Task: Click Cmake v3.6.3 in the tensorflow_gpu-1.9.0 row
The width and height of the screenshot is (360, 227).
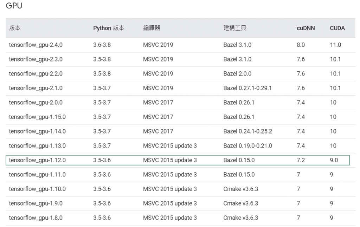Action: click(240, 203)
